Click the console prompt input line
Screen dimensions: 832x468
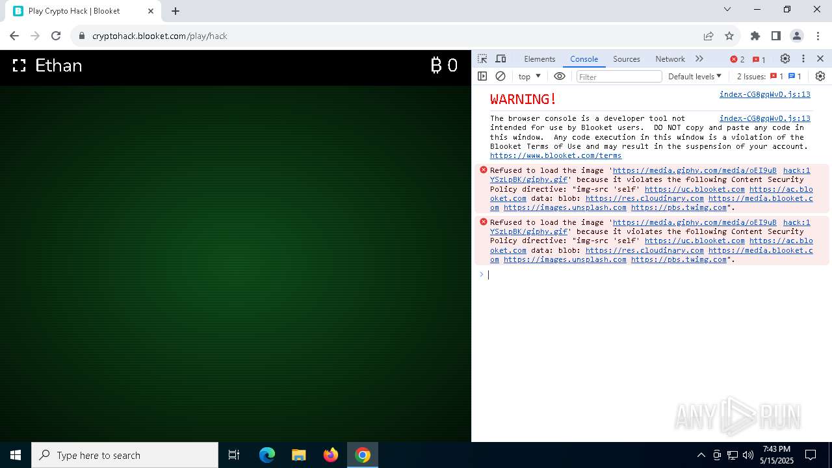tap(650, 274)
